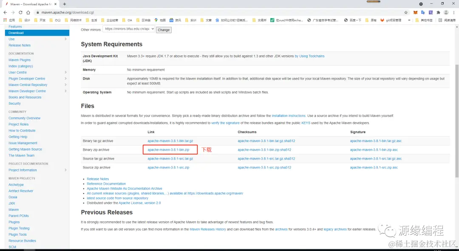Bookmark this page with the star icon
The height and width of the screenshot is (251, 459).
tap(406, 13)
